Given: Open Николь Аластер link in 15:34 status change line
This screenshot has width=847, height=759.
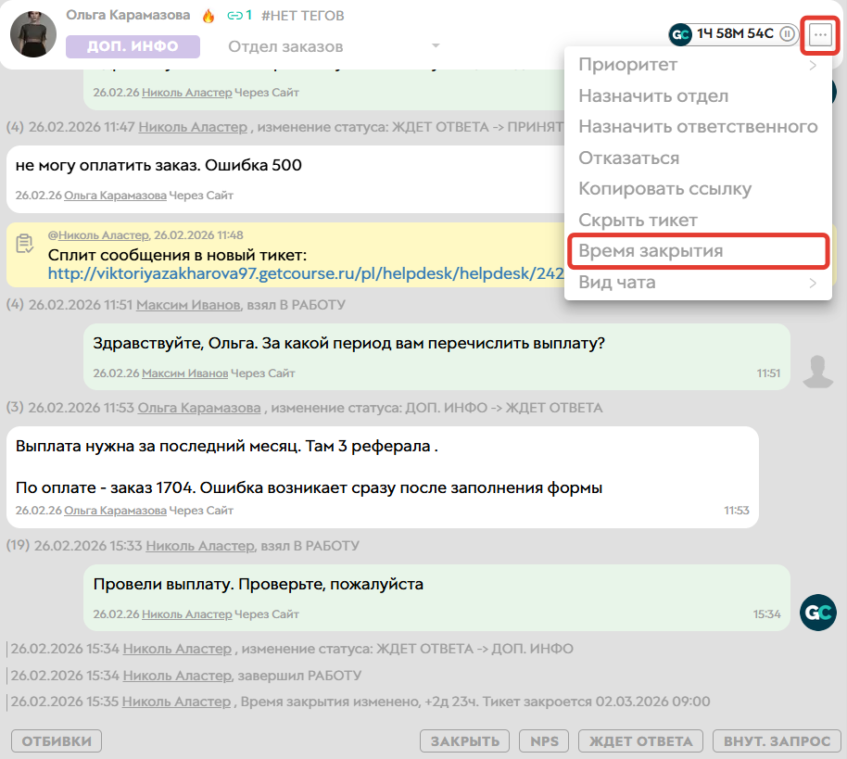Looking at the screenshot, I should pyautogui.click(x=177, y=649).
